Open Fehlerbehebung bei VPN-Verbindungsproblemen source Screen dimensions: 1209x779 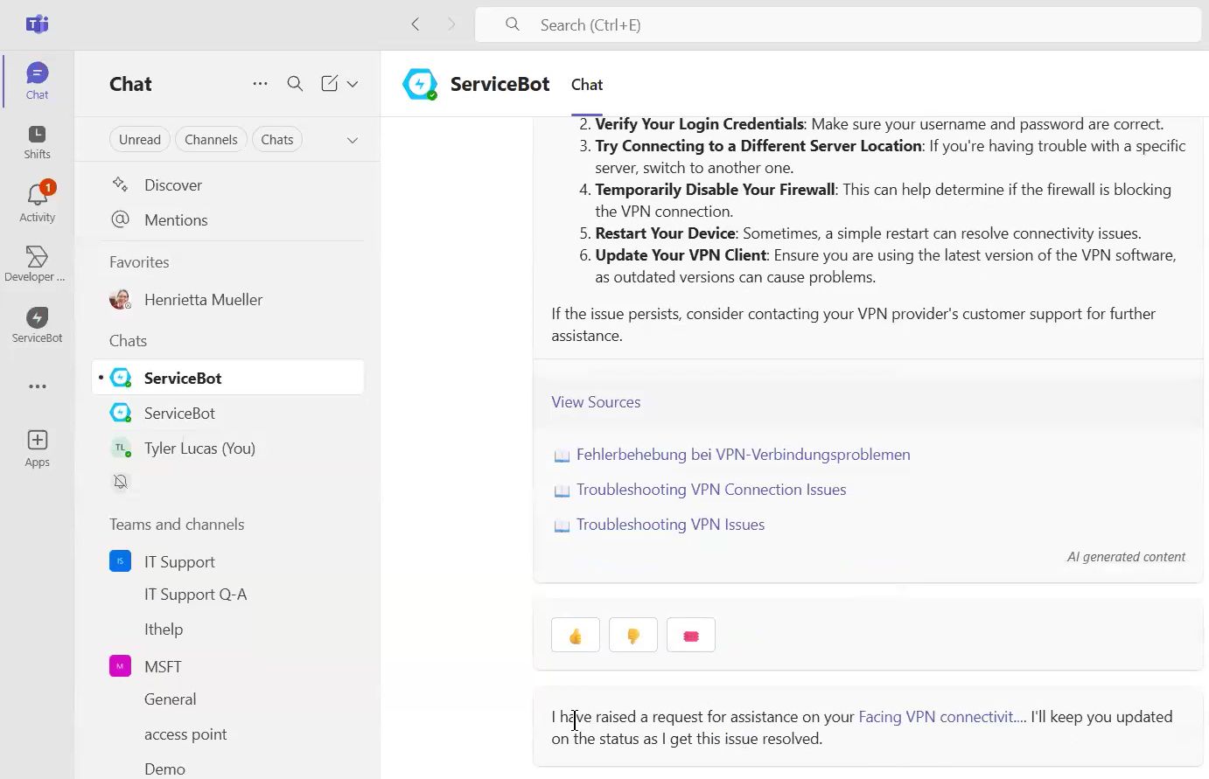743,455
